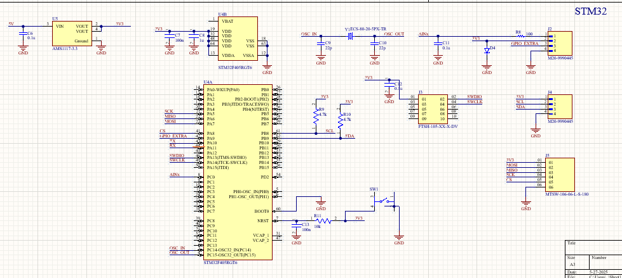The height and width of the screenshot is (278, 622).
Task: Click the OSC_IN label at PC14
Action: 177,248
